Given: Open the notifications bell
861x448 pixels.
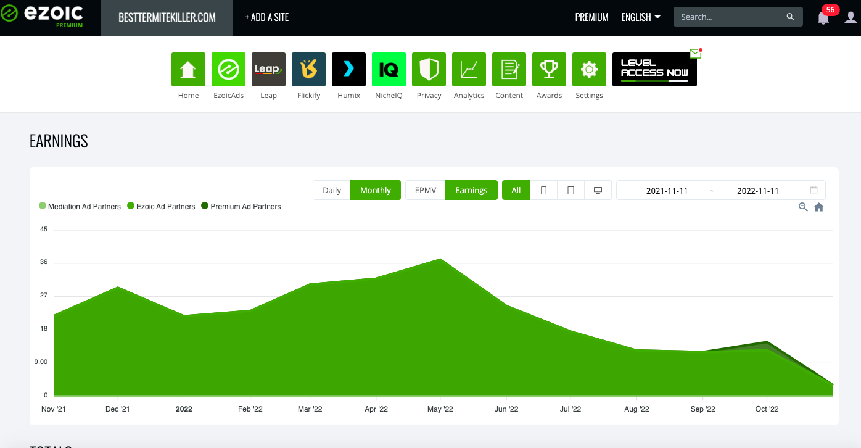Looking at the screenshot, I should click(823, 18).
